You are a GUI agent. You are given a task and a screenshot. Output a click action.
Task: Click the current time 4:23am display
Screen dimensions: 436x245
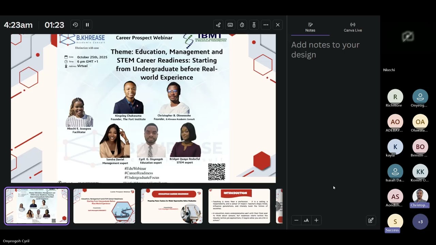point(18,25)
